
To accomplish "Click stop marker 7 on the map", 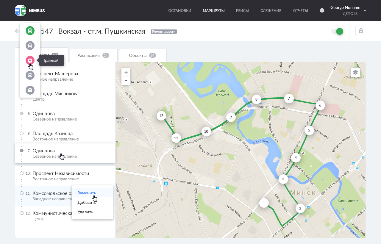I will 288,98.
